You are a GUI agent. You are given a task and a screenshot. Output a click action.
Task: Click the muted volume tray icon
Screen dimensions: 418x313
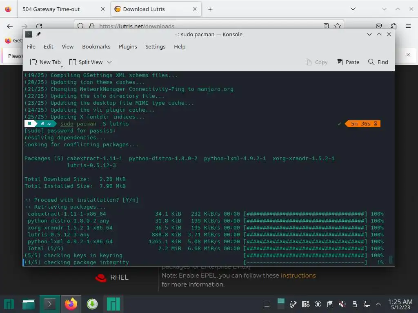click(x=342, y=304)
